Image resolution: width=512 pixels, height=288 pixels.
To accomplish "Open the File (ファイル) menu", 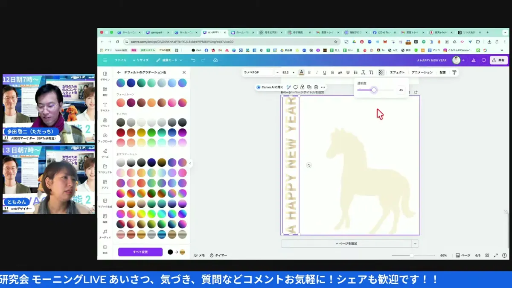I will pos(120,60).
